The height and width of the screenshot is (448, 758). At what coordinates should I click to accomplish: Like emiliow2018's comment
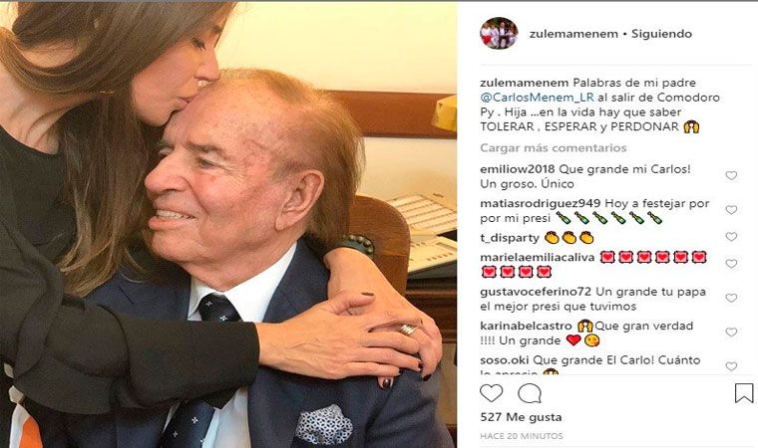(x=731, y=176)
